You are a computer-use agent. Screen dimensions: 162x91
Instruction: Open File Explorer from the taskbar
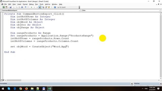tap(32, 89)
